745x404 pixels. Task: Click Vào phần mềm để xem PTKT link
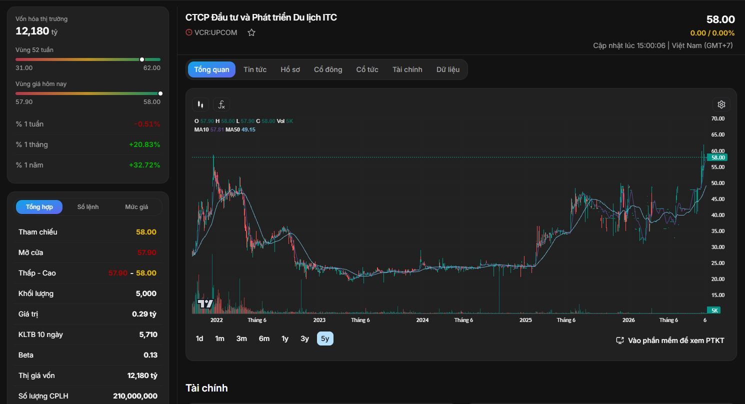pyautogui.click(x=670, y=340)
